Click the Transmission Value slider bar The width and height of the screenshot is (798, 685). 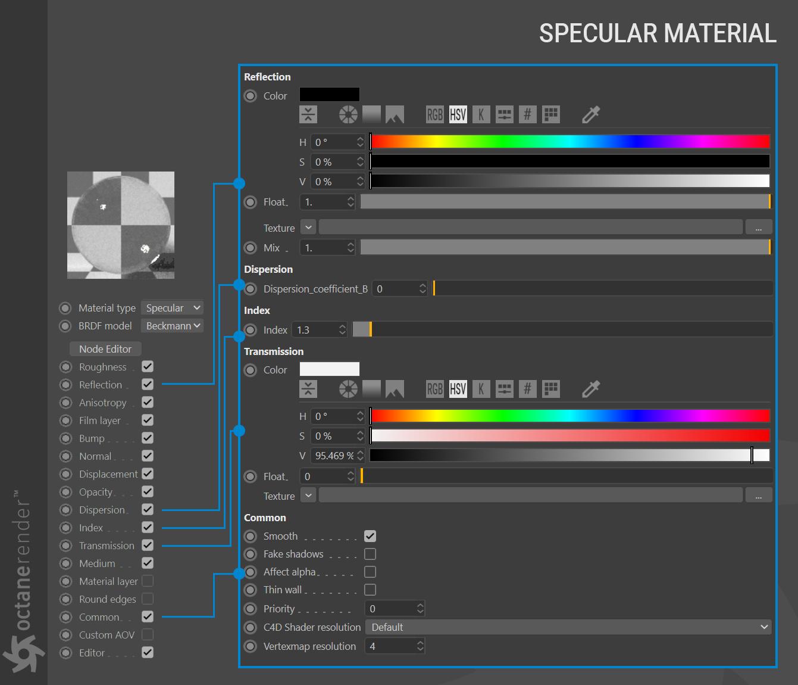[570, 456]
